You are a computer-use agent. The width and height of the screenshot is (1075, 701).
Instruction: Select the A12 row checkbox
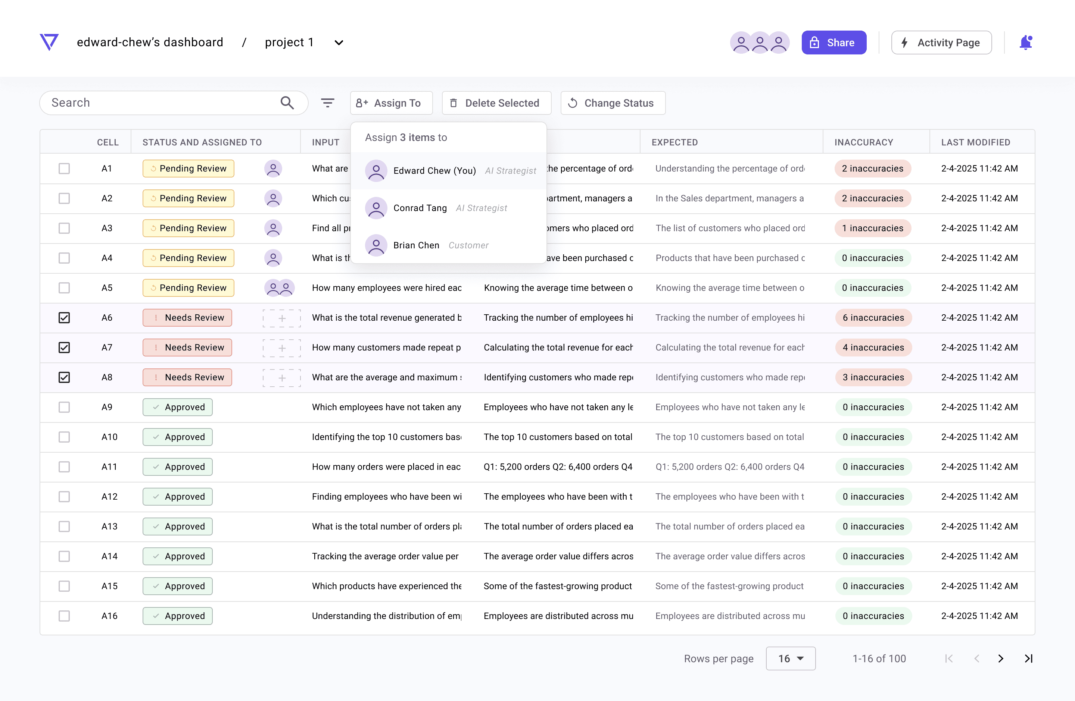click(x=64, y=497)
